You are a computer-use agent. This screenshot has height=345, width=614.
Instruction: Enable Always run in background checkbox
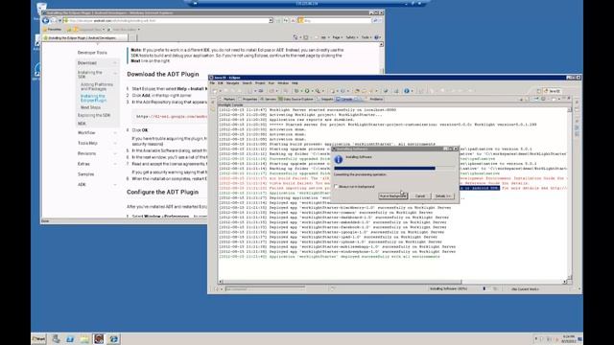(336, 187)
